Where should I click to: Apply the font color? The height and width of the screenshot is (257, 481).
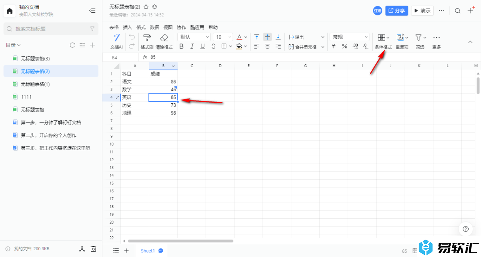[x=239, y=37]
